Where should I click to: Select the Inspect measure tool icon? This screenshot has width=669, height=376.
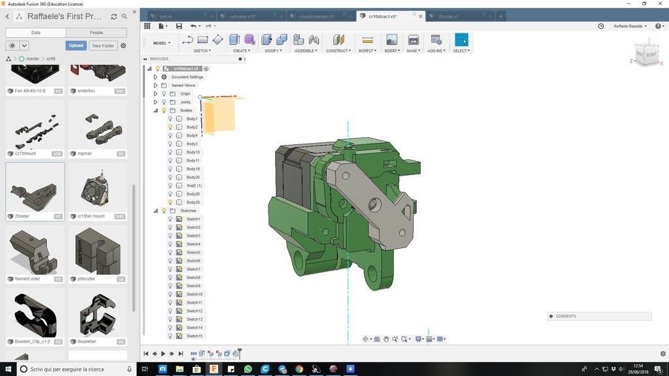click(367, 40)
